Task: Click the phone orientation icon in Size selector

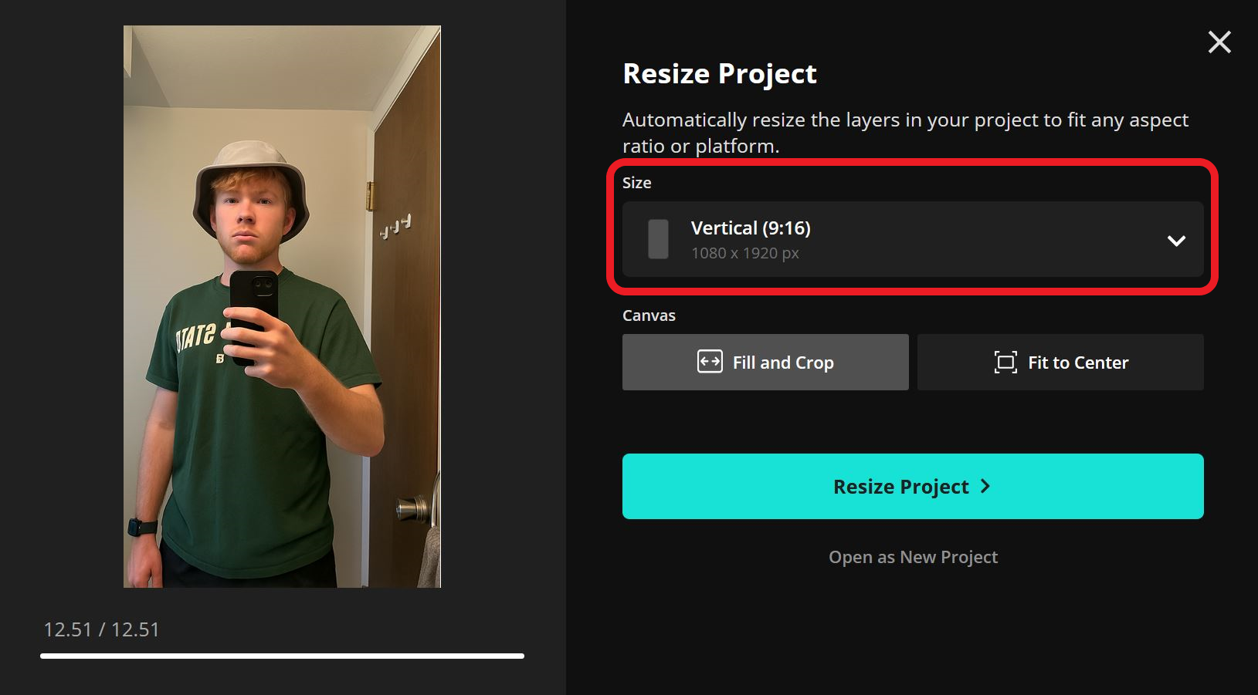Action: click(x=657, y=239)
